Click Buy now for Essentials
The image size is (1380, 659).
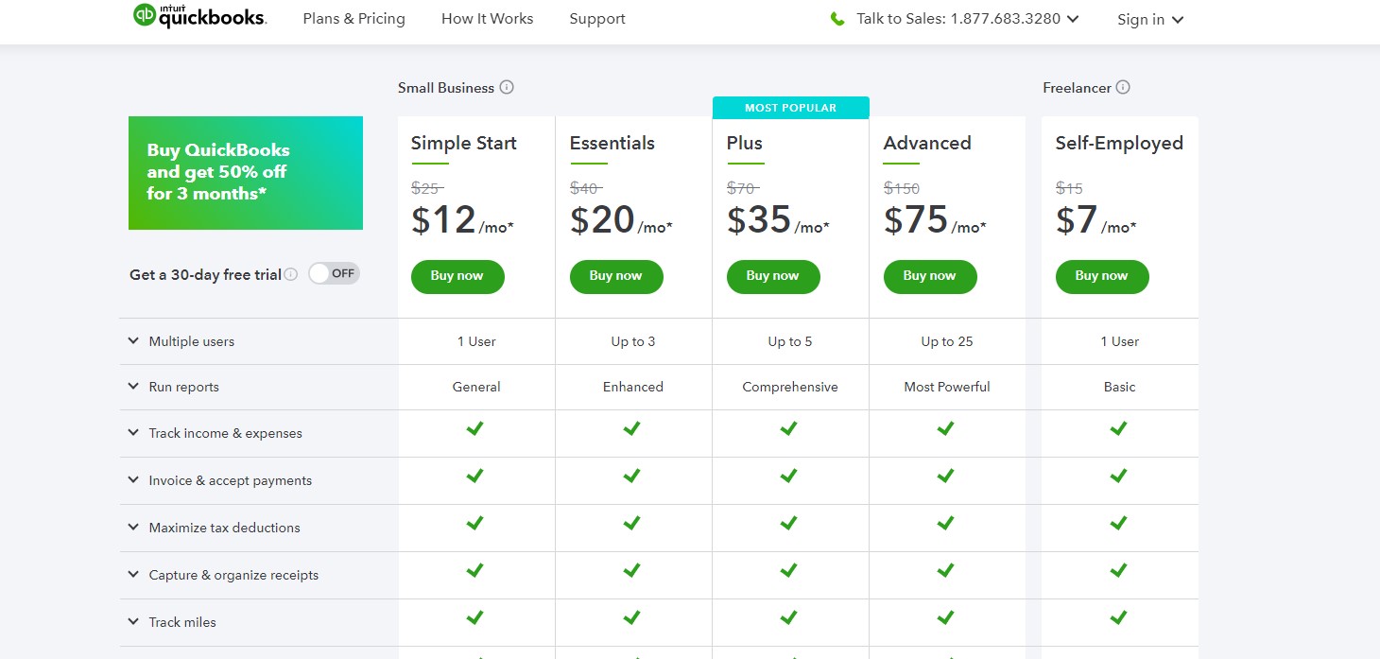pyautogui.click(x=616, y=276)
